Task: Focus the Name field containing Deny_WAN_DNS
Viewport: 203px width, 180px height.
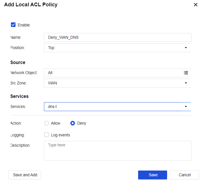Action: point(117,38)
